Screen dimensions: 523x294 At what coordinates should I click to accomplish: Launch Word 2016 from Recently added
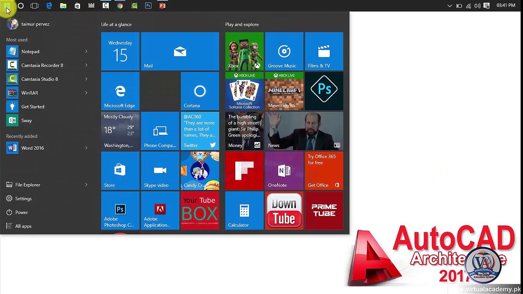tap(47, 148)
